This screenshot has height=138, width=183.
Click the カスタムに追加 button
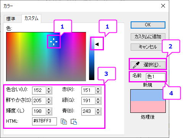click(148, 37)
